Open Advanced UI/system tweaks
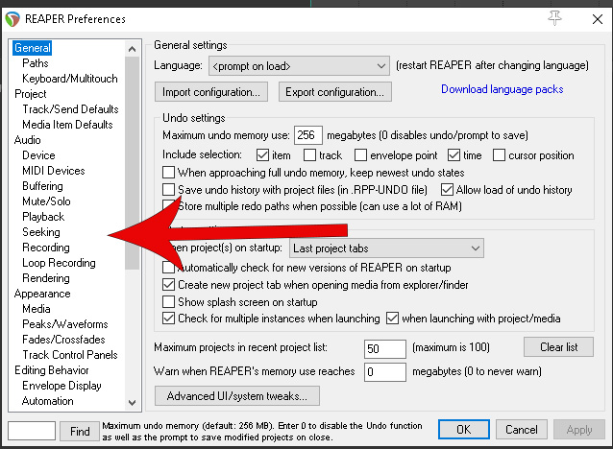This screenshot has height=449, width=613. pyautogui.click(x=237, y=396)
